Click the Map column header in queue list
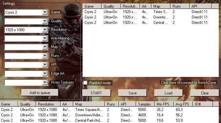Screen dimensions: 221x123 click(x=161, y=6)
